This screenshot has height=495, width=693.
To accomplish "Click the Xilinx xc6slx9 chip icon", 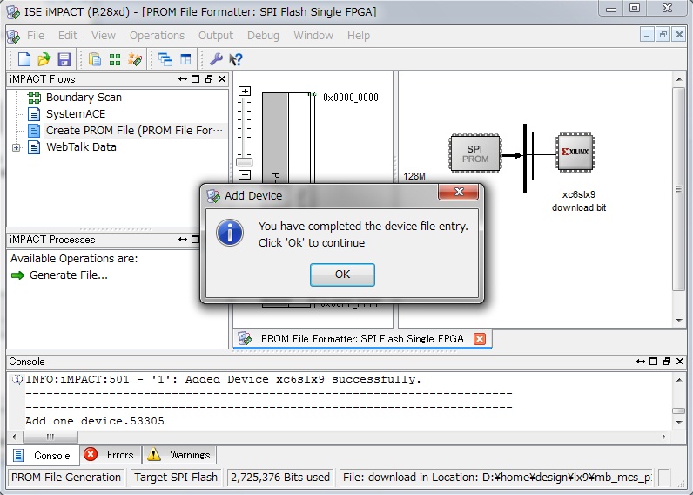I will coord(575,152).
